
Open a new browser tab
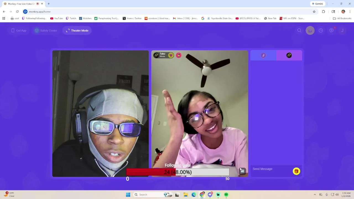coord(49,4)
